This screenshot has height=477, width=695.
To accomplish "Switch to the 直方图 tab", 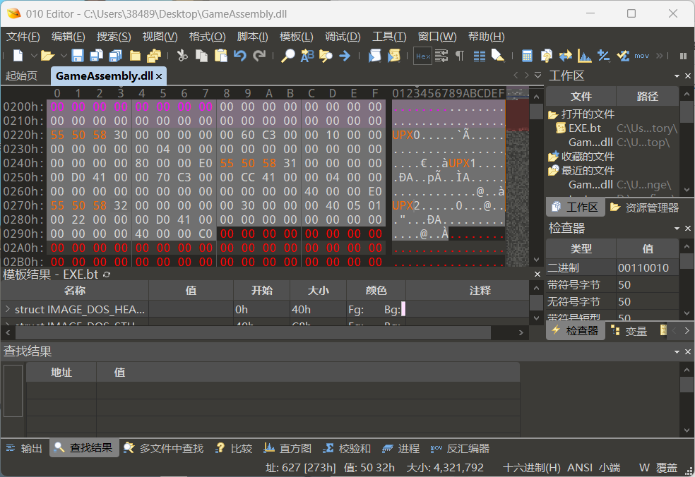I will pos(287,448).
